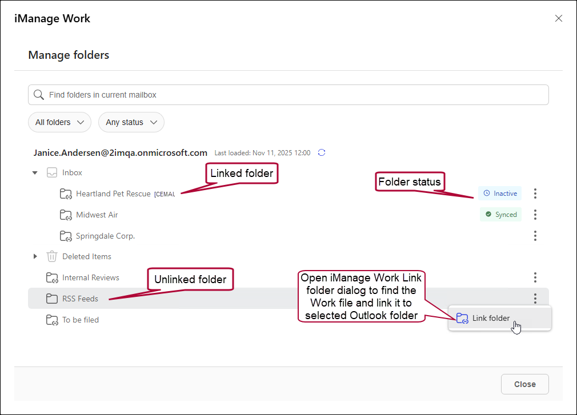577x415 pixels.
Task: Open more options for RSS Feeds
Action: [x=535, y=299]
